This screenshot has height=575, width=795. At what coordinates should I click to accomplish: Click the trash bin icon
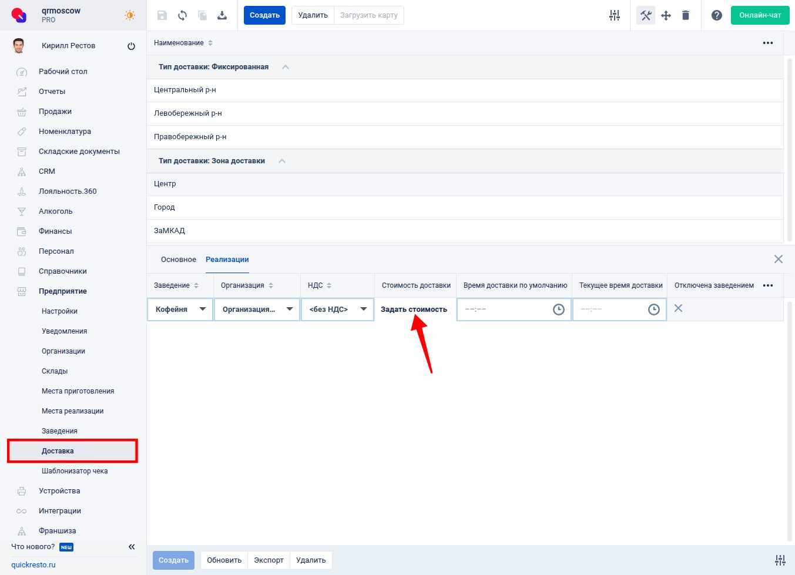pyautogui.click(x=685, y=15)
